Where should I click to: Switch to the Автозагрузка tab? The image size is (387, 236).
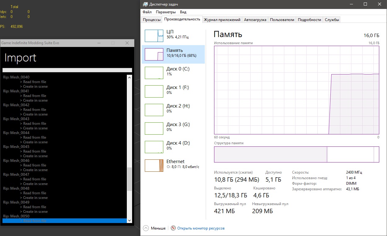pos(255,20)
